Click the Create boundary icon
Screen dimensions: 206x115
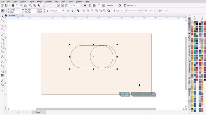109,11
